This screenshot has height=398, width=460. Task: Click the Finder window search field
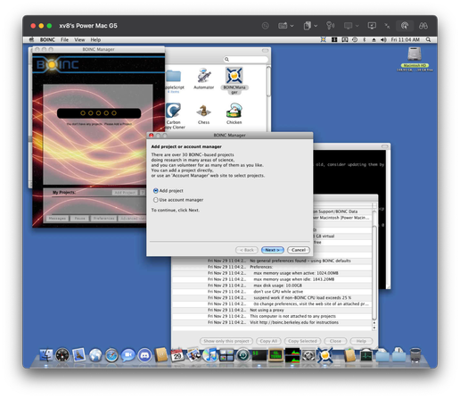point(246,59)
